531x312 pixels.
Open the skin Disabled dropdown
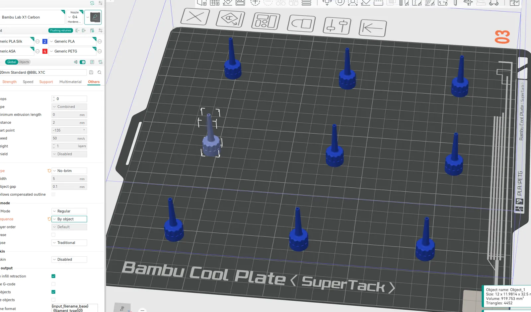(x=69, y=260)
